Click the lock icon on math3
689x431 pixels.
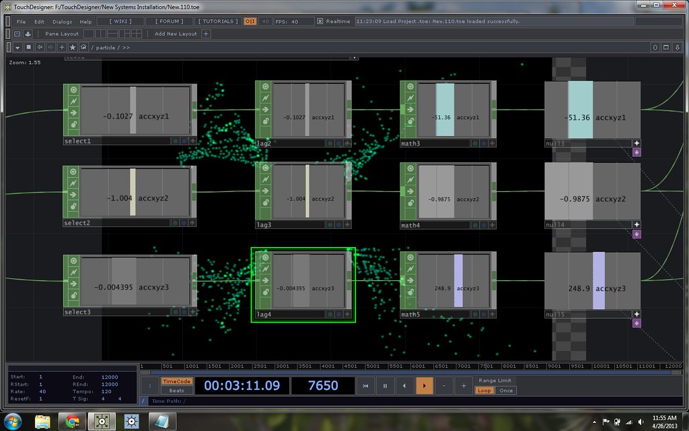click(409, 124)
